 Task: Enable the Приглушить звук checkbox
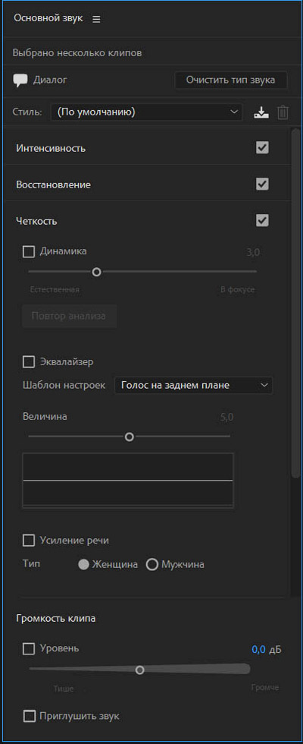click(30, 716)
